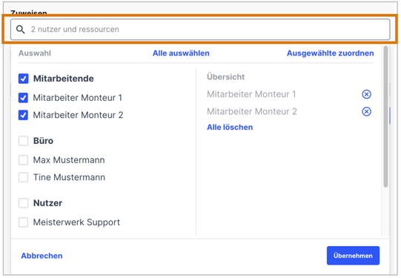Image resolution: width=401 pixels, height=278 pixels.
Task: Confirm with the Übernehmen button
Action: [x=353, y=256]
